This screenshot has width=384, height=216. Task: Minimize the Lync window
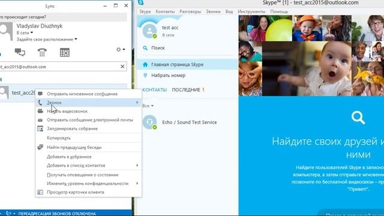click(105, 5)
